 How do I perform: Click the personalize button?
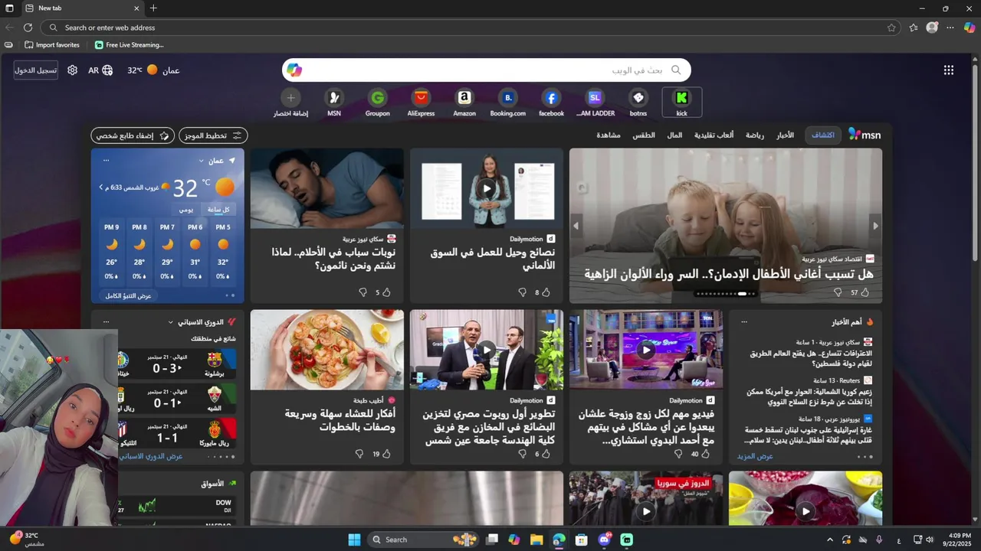133,135
